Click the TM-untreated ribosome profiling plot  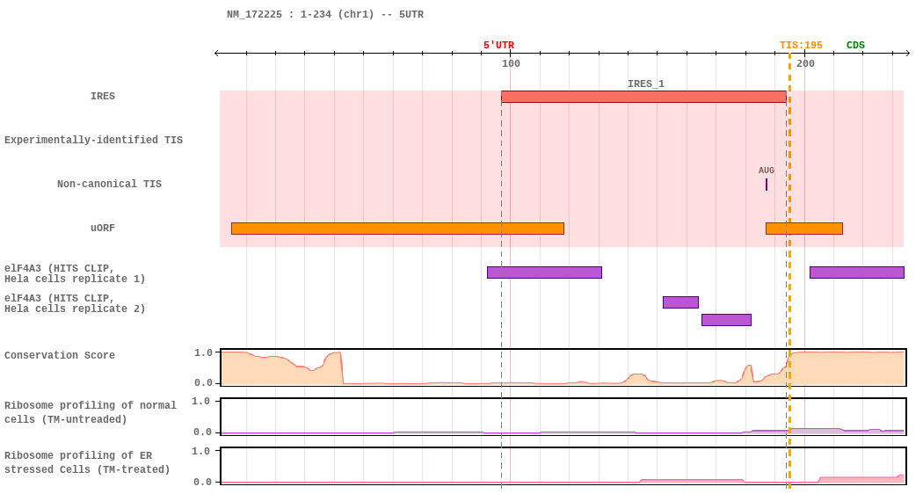[563, 417]
